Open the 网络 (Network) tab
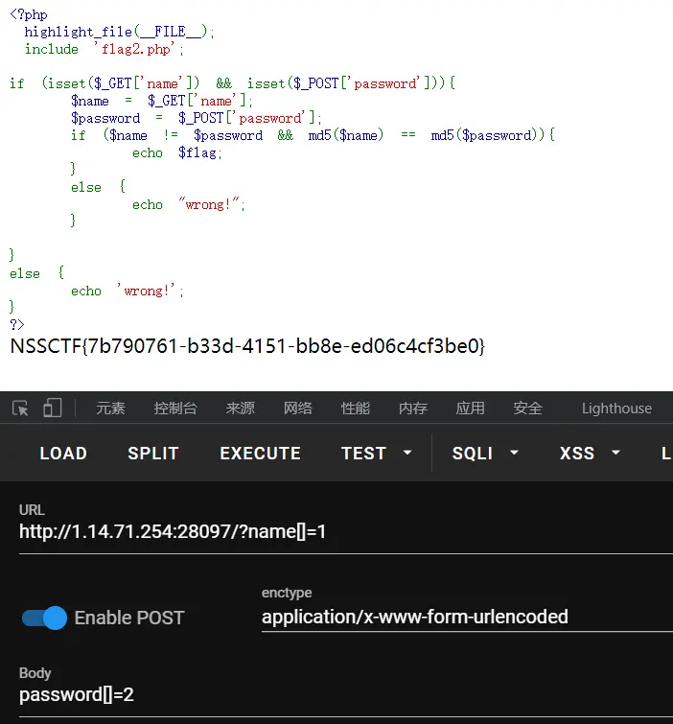673x724 pixels. 298,409
